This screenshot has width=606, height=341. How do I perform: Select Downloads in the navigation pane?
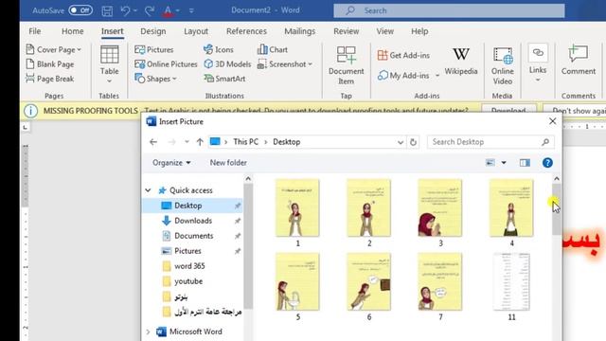pos(192,221)
